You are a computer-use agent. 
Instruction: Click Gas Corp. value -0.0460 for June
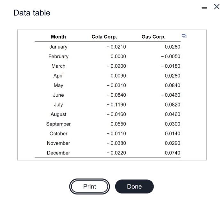(x=171, y=95)
